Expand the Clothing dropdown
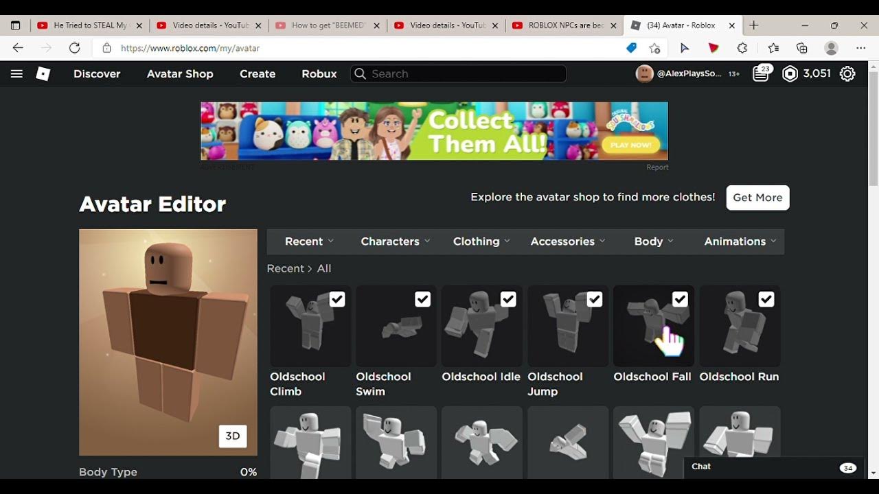The image size is (879, 494). click(481, 242)
